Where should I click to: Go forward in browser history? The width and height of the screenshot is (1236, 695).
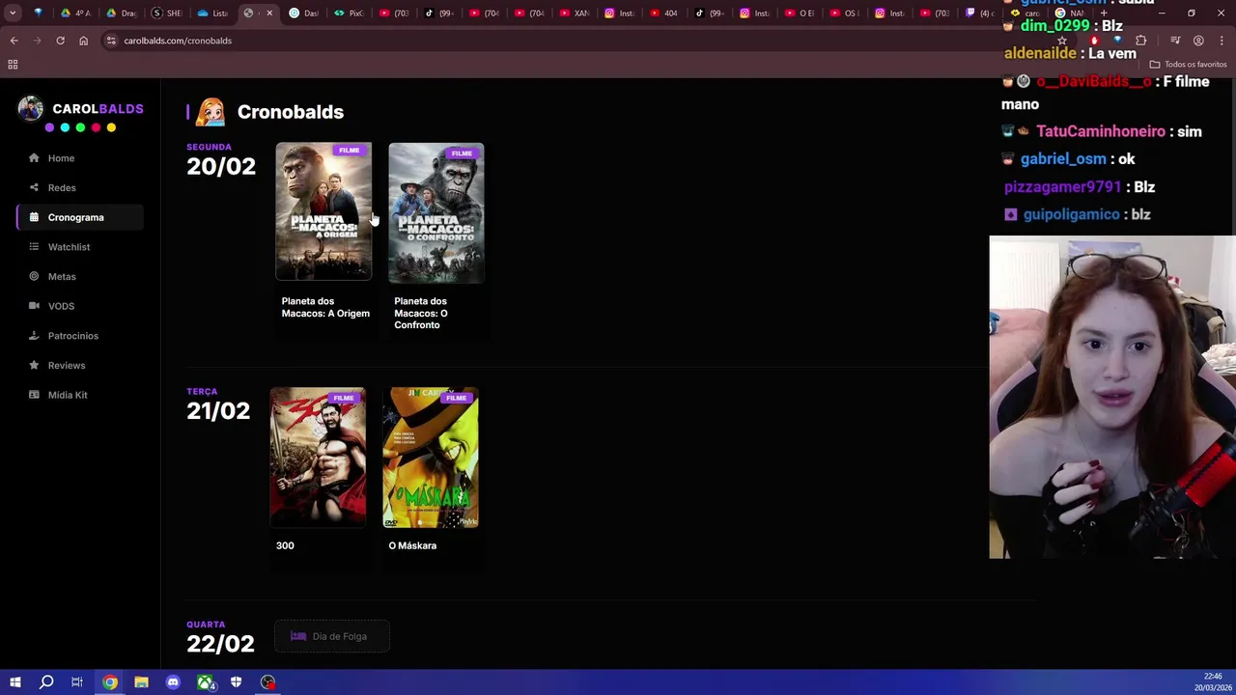37,41
